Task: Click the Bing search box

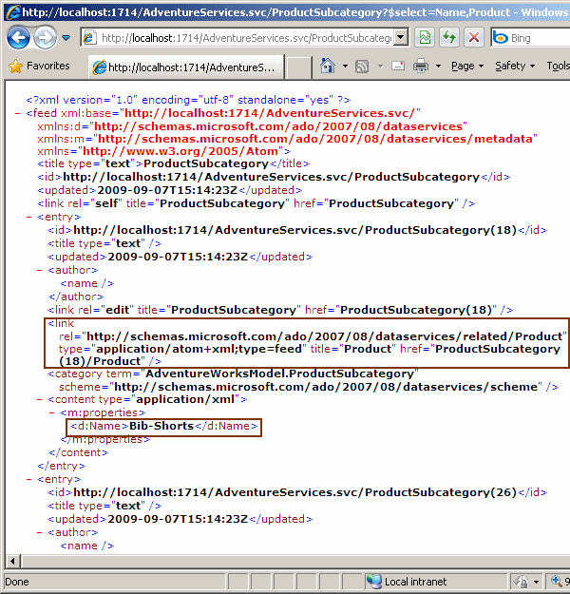Action: click(537, 38)
